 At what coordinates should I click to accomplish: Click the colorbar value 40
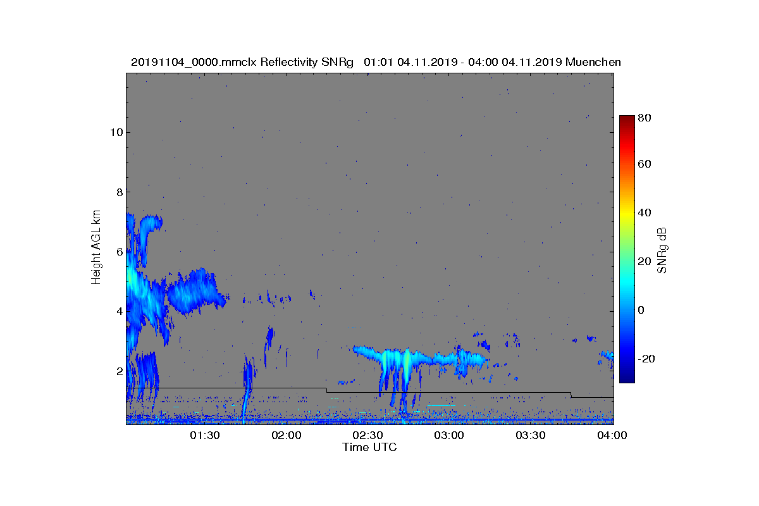(x=645, y=213)
